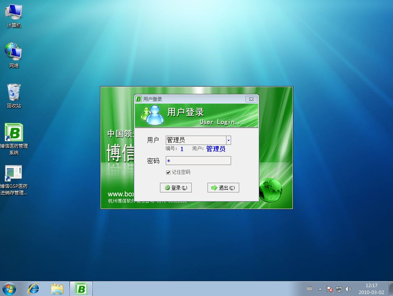Toggle the 记住密码 checkbox
This screenshot has width=393, height=296.
tap(168, 172)
